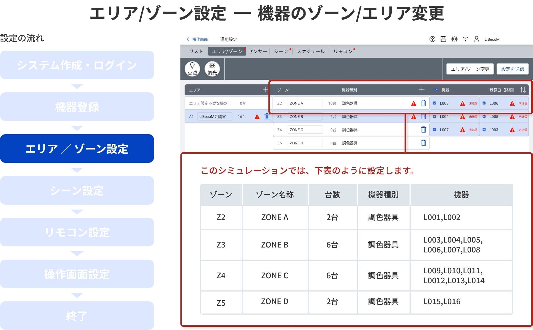This screenshot has width=533, height=330.
Task: Click the エリア/ゾーン変更 button
Action: click(x=470, y=69)
